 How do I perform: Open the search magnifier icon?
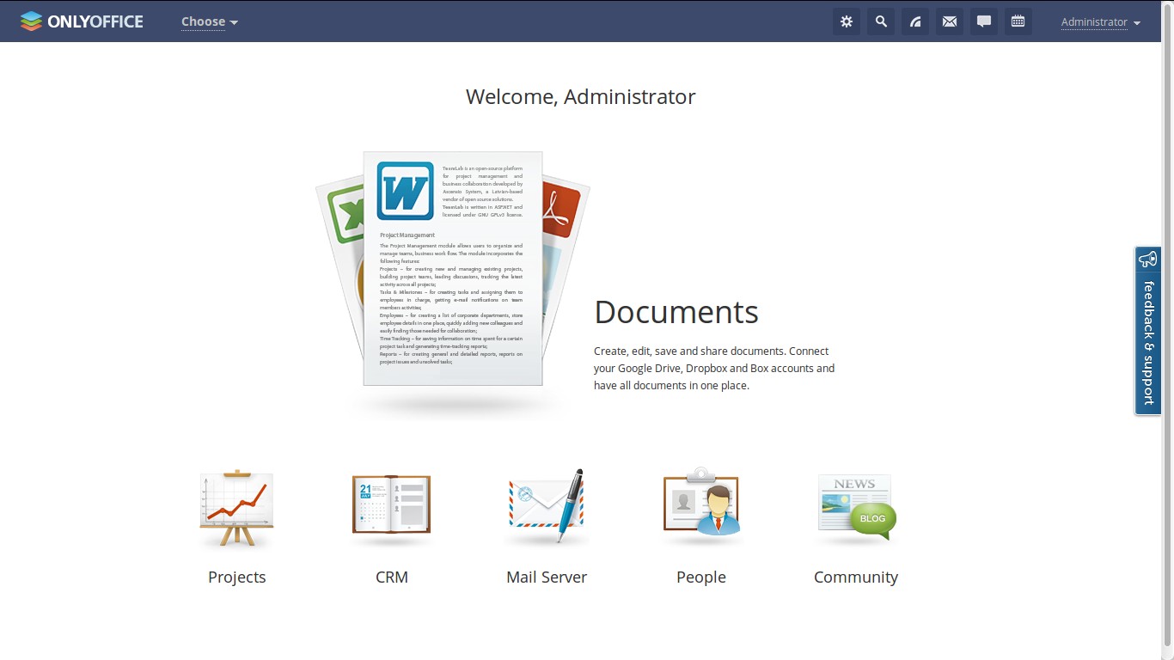pos(881,21)
